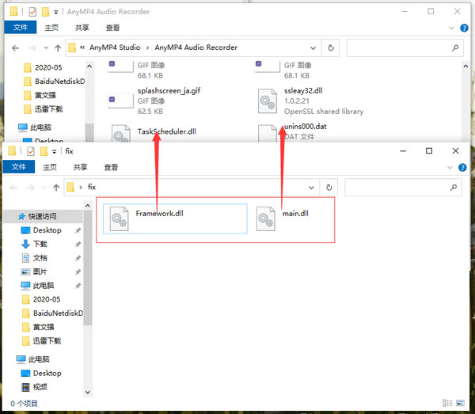Screen dimensions: 475x414
Task: Open the 共享 tab in the fix window
Action: click(80, 167)
